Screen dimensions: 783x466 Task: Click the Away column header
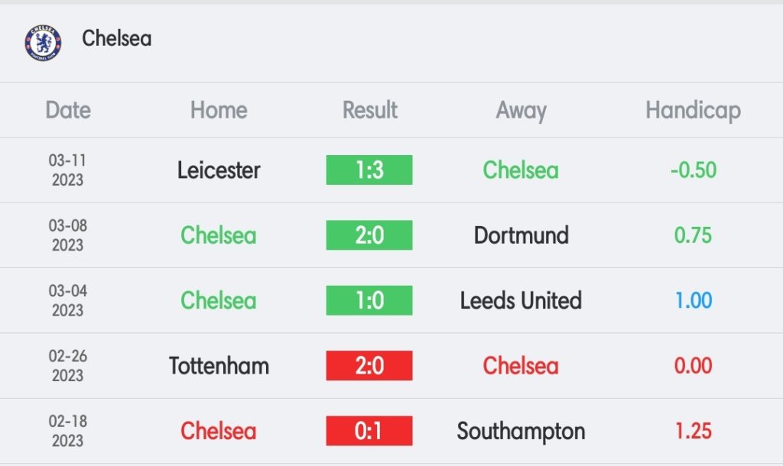coord(521,111)
